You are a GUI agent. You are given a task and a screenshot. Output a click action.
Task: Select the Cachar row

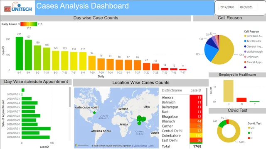182,126
